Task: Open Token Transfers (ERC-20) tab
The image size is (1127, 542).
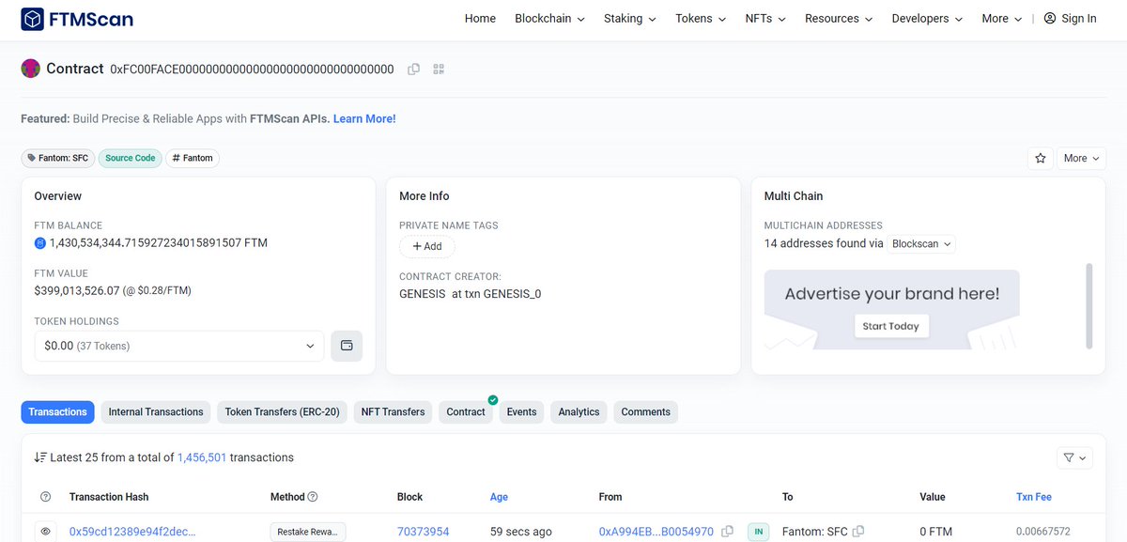Action: click(283, 412)
